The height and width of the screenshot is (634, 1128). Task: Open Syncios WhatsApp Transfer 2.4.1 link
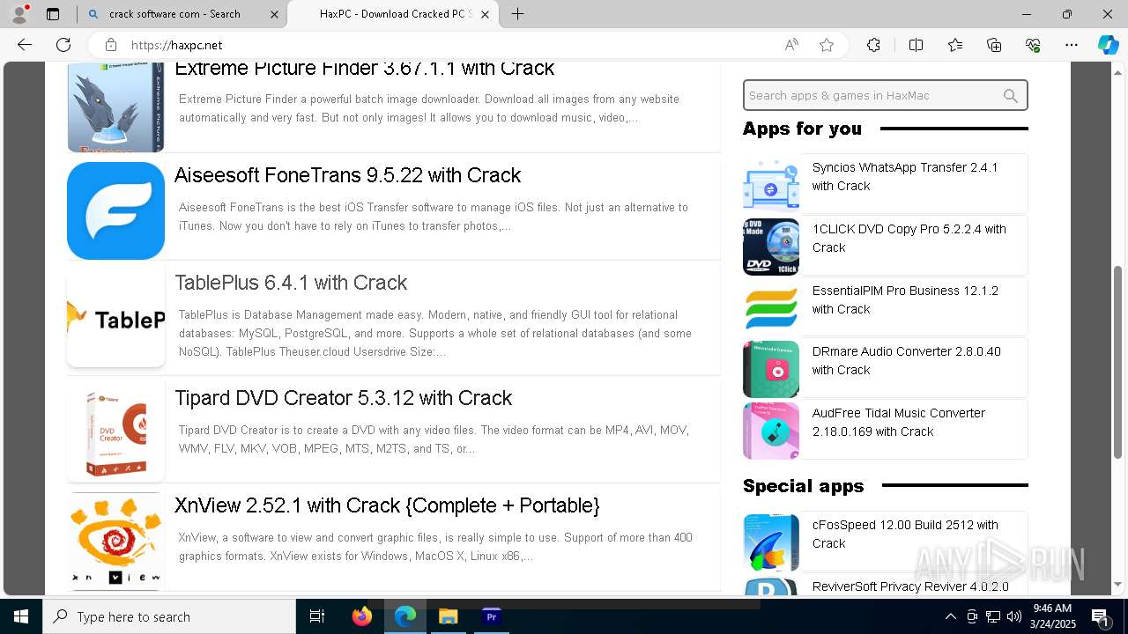tap(905, 176)
